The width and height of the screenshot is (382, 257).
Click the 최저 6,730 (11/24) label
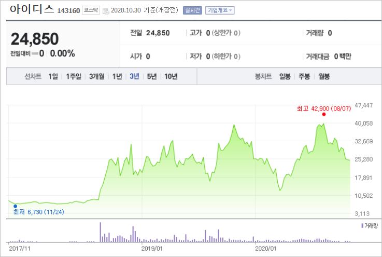(x=39, y=212)
